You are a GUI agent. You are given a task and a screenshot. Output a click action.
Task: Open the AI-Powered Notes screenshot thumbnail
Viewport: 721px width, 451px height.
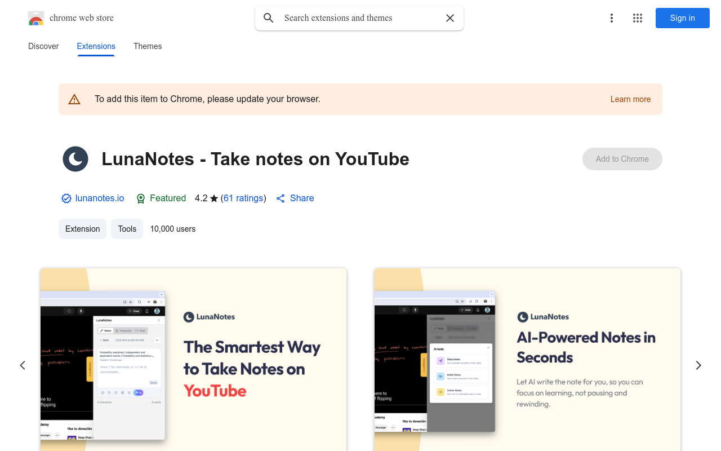pos(527,359)
